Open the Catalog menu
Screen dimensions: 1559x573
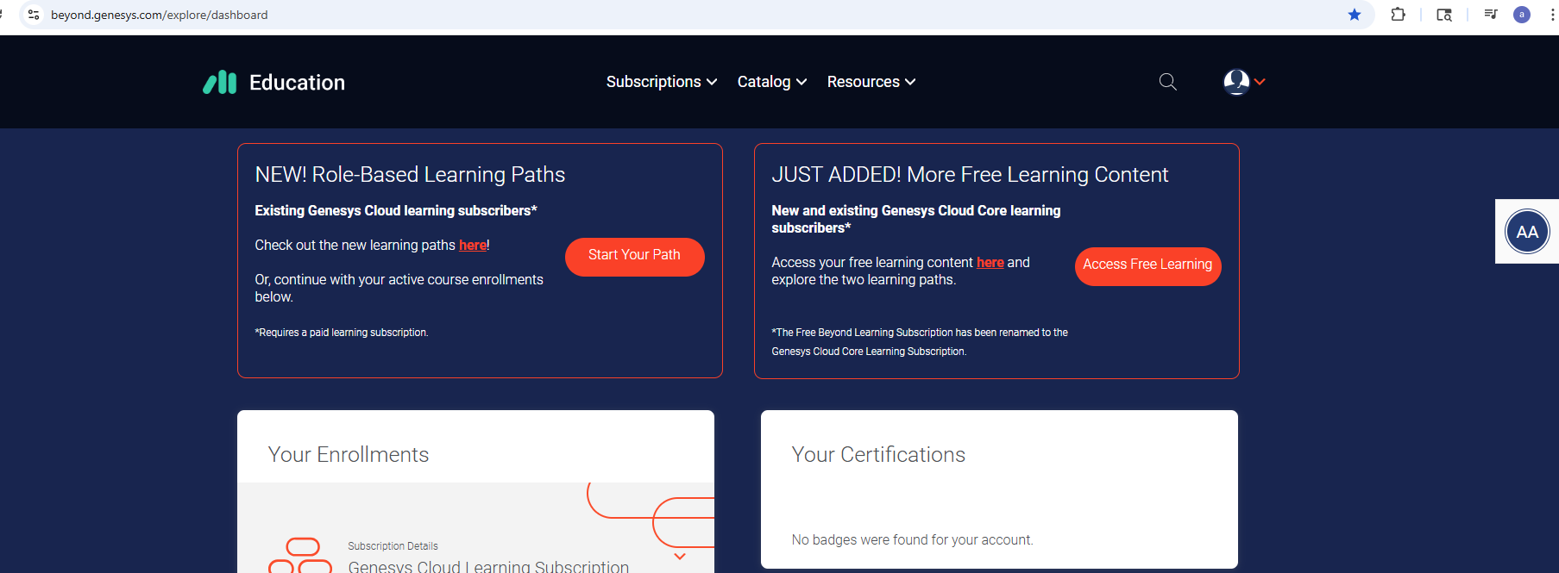pyautogui.click(x=772, y=82)
